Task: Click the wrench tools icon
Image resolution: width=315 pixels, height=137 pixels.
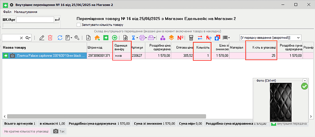Action: pos(77,38)
